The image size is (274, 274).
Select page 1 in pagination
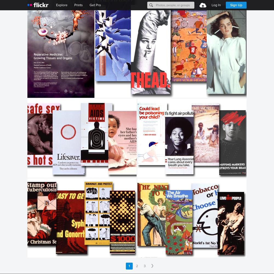tap(129, 266)
